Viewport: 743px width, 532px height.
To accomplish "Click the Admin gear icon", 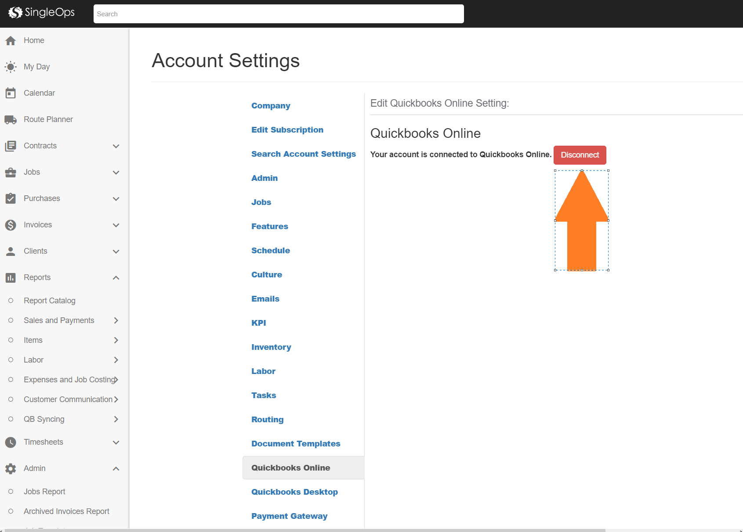I will click(x=11, y=468).
